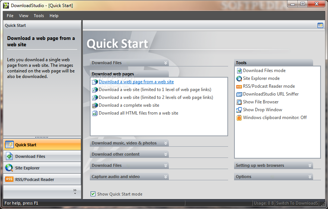
Task: Open sidebar configure buttons chevron
Action: pyautogui.click(x=75, y=191)
